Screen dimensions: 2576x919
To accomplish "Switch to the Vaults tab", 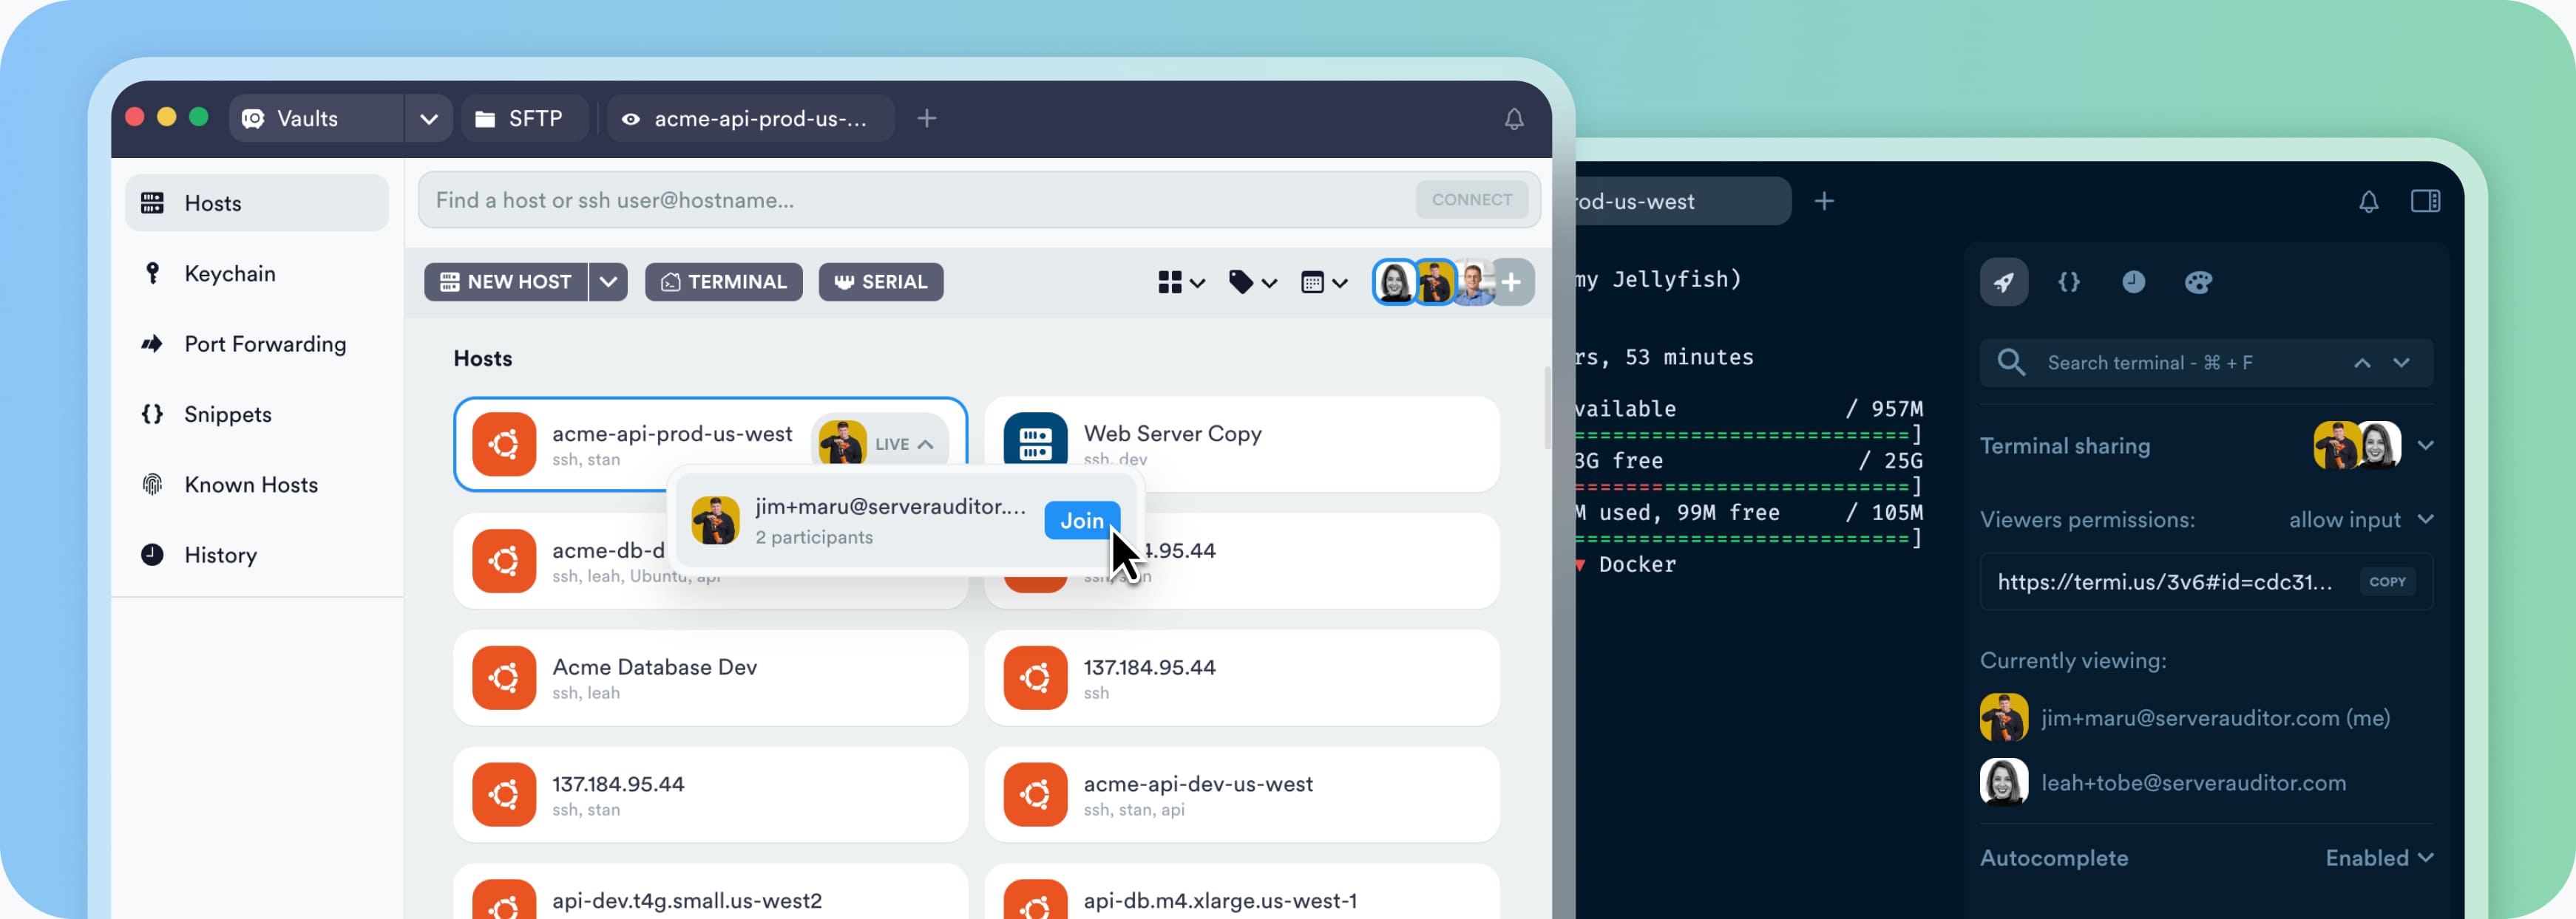I will pos(317,118).
